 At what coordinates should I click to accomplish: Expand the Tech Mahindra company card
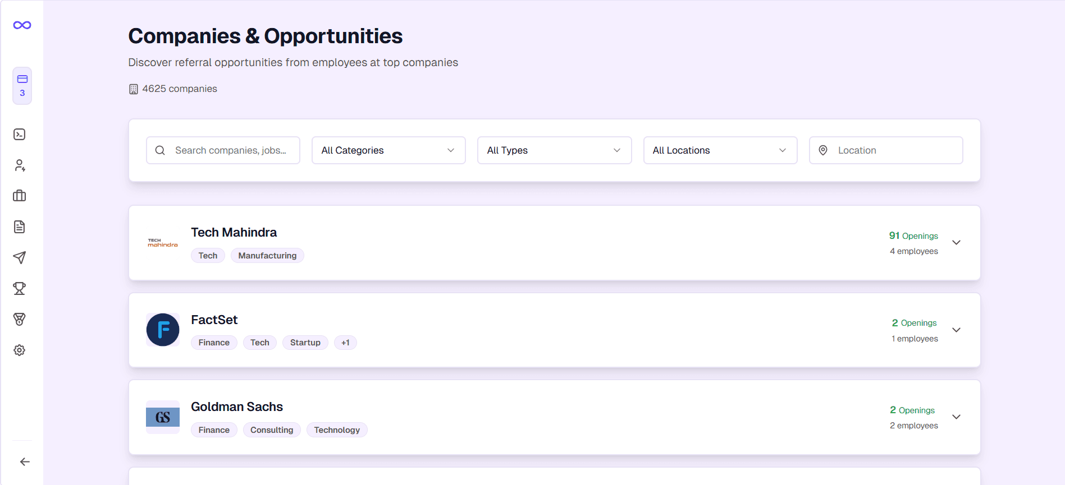tap(956, 243)
